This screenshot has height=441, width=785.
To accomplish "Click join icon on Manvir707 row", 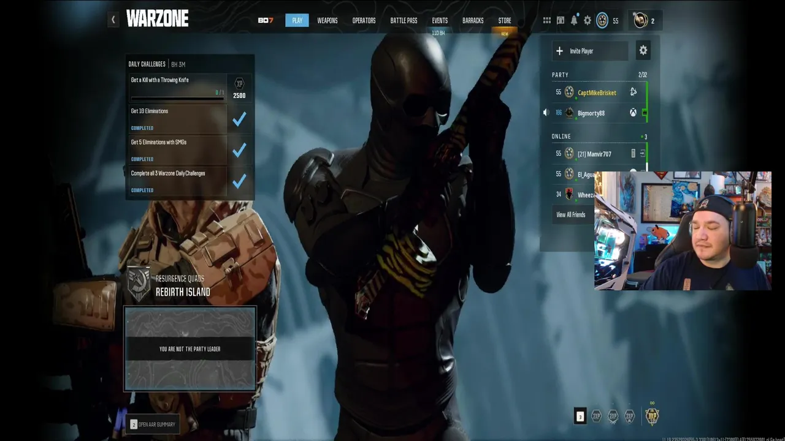I will point(642,154).
